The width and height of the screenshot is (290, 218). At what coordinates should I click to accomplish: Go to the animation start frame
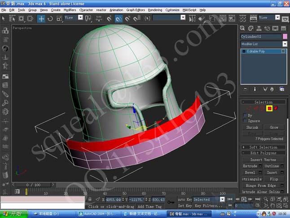click(x=230, y=199)
